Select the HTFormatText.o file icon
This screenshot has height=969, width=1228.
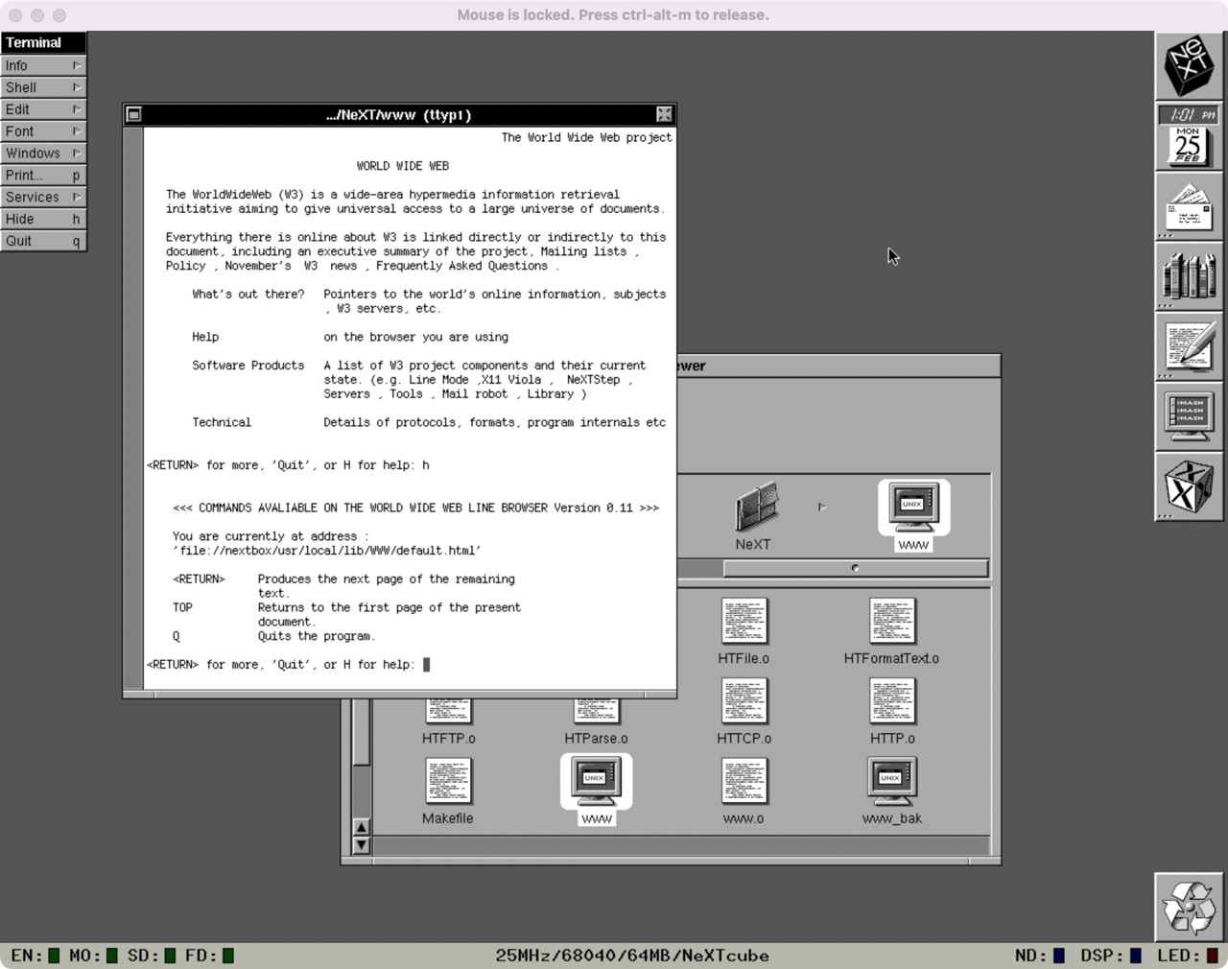[892, 622]
